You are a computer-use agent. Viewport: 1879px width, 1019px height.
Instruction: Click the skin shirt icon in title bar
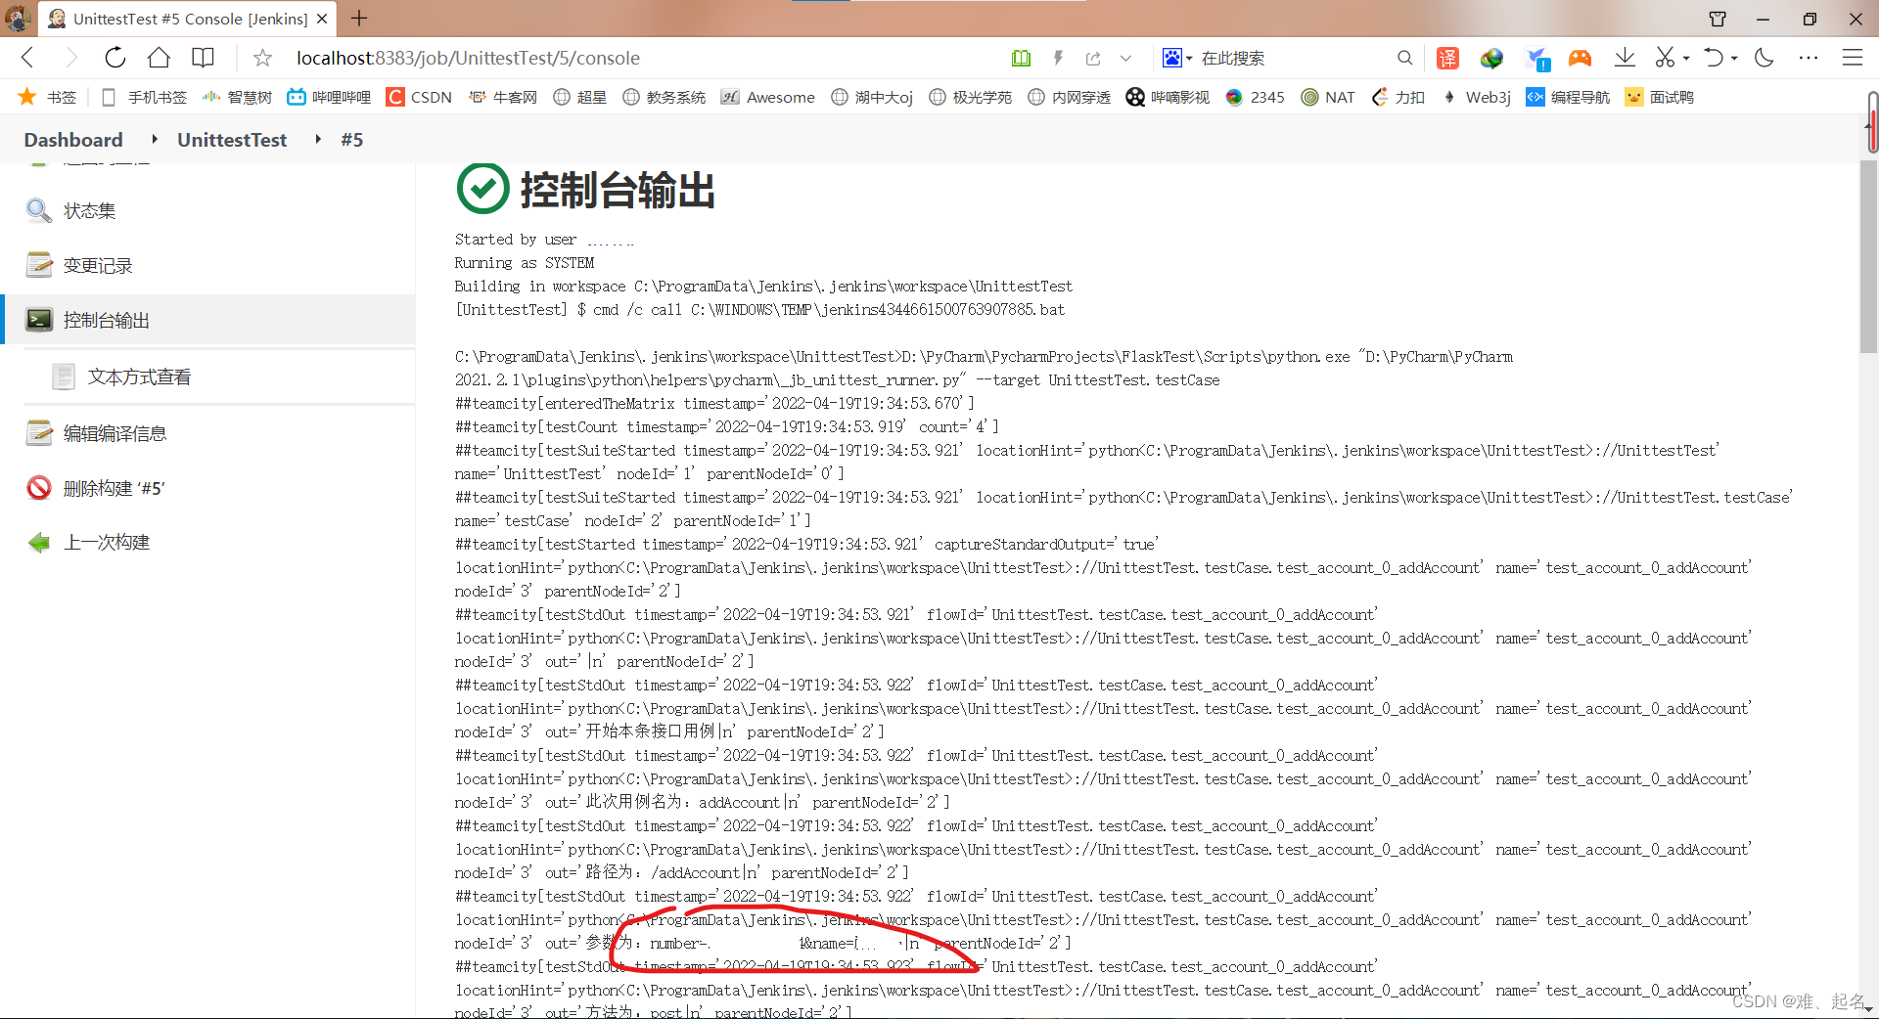[x=1718, y=19]
